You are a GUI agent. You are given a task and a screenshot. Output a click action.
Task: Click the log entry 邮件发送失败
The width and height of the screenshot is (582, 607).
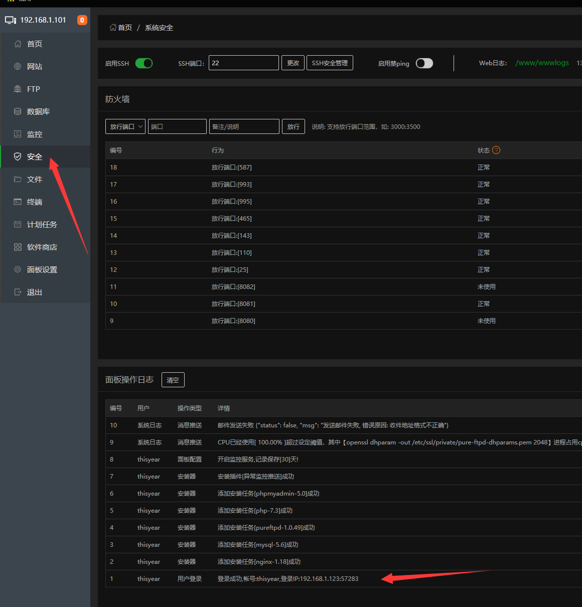point(344,425)
